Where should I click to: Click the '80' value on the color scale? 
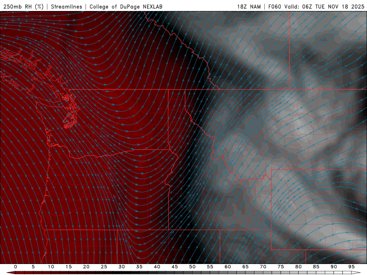[299, 267]
